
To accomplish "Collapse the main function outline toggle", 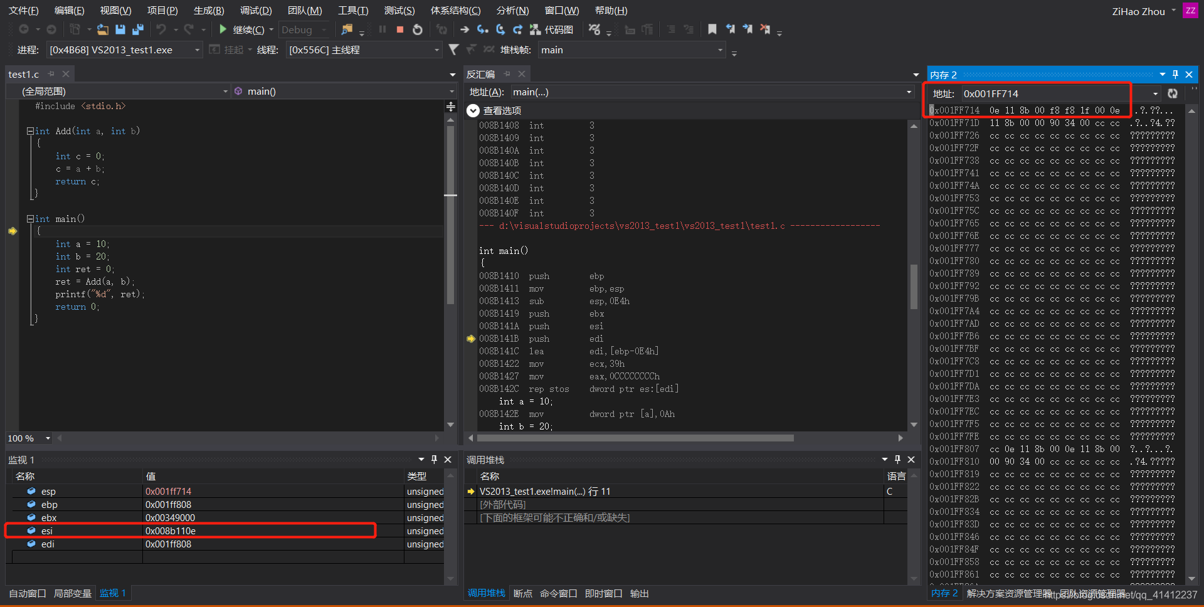I will [x=29, y=219].
